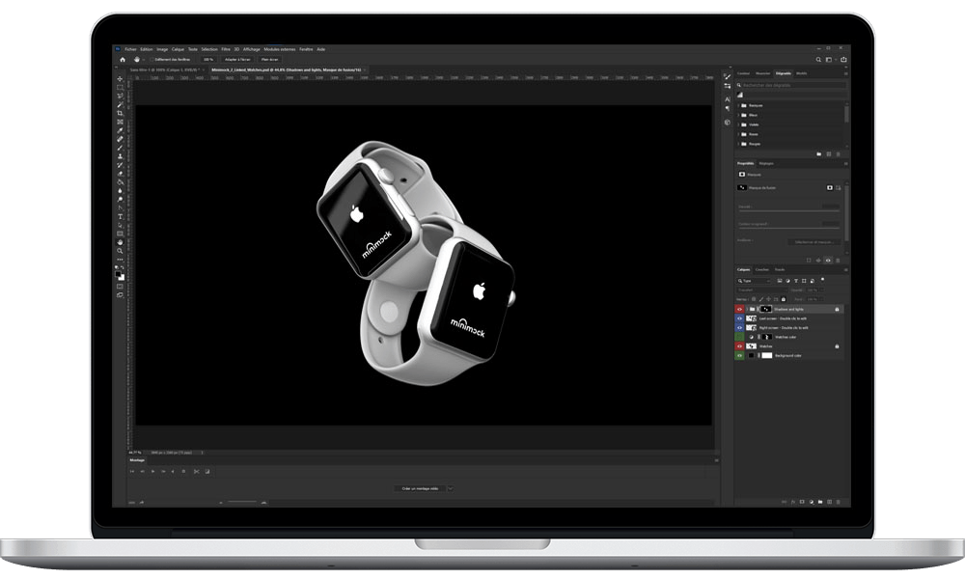Select the Rectangle shape tool
Viewport: 965px width, 579px height.
(x=120, y=234)
